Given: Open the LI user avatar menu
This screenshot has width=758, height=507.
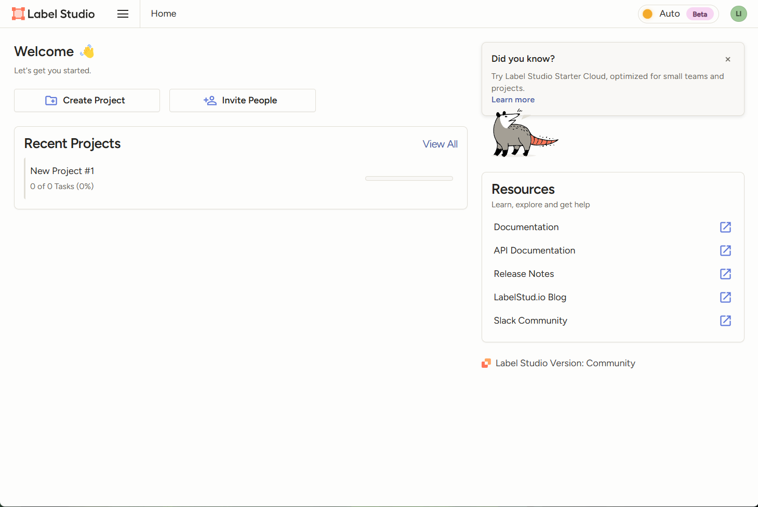Looking at the screenshot, I should 738,14.
